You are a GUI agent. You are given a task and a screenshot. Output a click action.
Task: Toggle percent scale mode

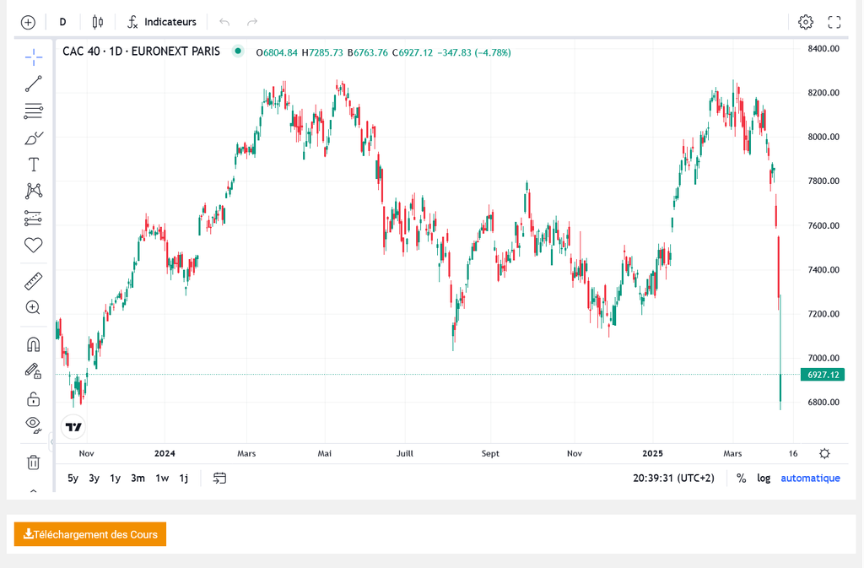click(741, 479)
